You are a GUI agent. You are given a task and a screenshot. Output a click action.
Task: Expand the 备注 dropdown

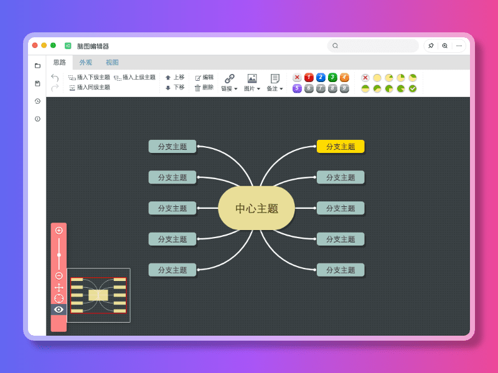pyautogui.click(x=275, y=88)
